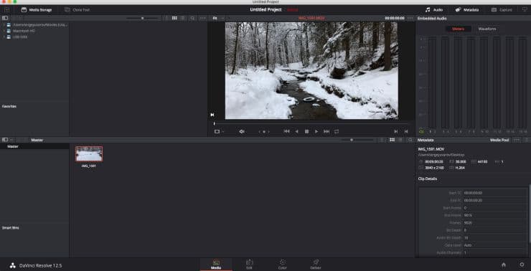531x271 pixels.
Task: Open the Capture panel
Action: (502, 10)
